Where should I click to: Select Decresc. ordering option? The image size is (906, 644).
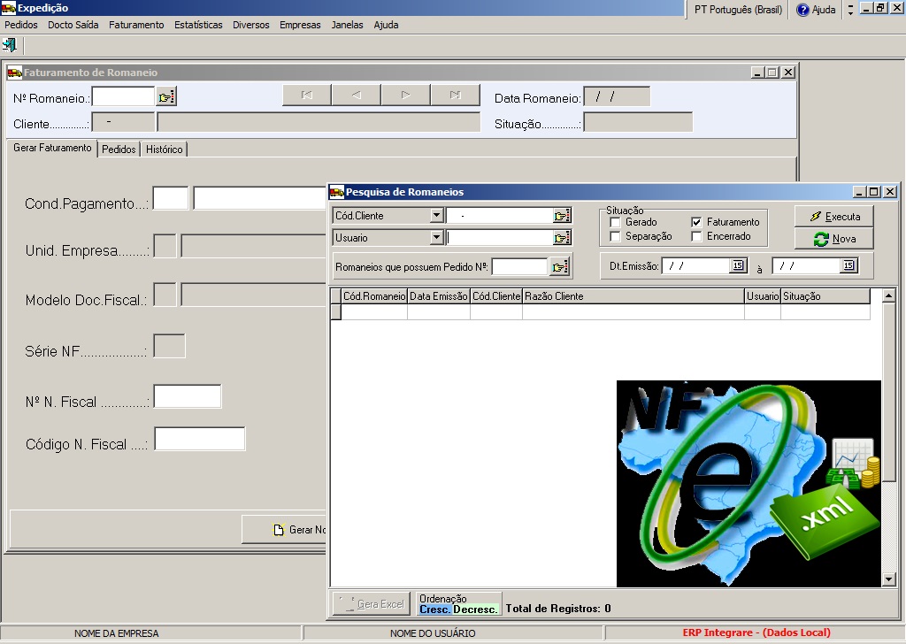point(476,609)
